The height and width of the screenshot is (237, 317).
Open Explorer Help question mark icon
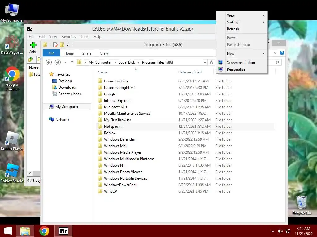(x=282, y=53)
